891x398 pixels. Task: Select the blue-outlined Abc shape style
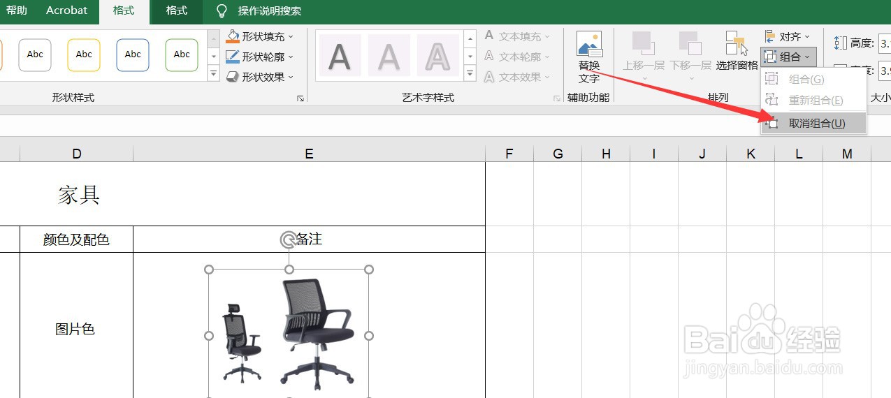[133, 54]
